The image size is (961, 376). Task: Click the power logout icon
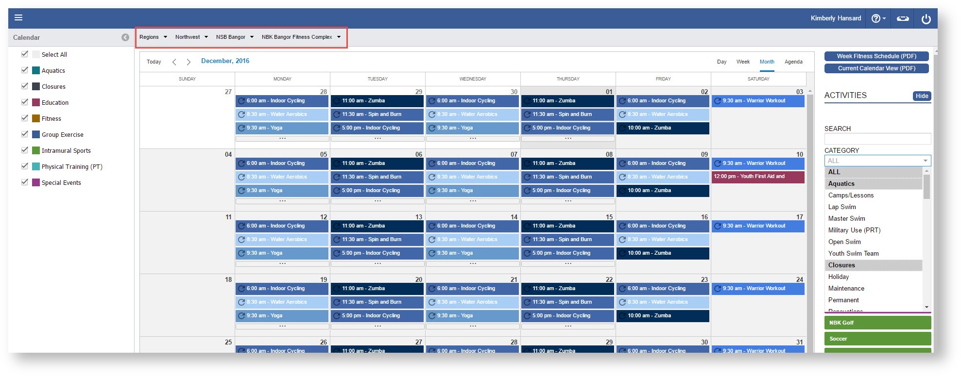pos(926,19)
